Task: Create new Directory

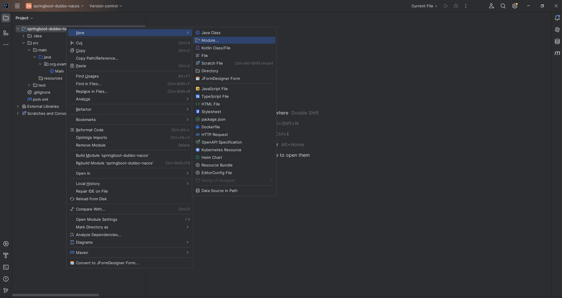Action: click(x=234, y=71)
